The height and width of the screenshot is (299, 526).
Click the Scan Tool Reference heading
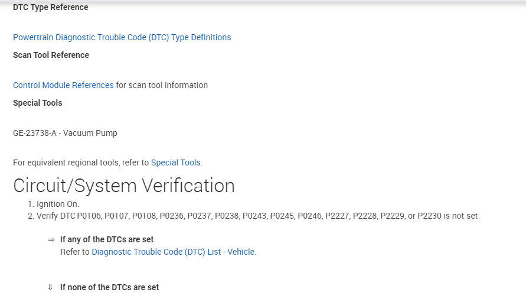coord(51,55)
